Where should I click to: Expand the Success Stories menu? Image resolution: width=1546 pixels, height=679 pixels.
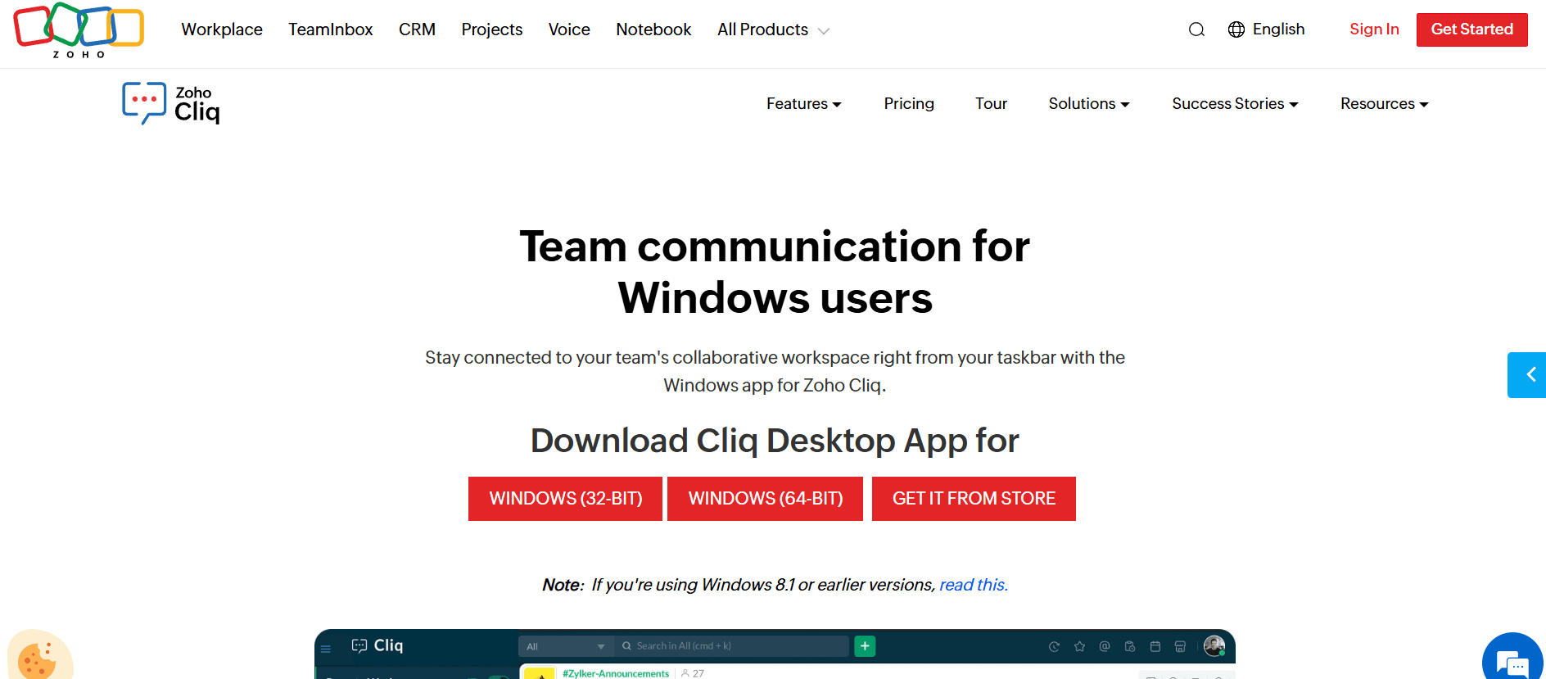(1235, 104)
